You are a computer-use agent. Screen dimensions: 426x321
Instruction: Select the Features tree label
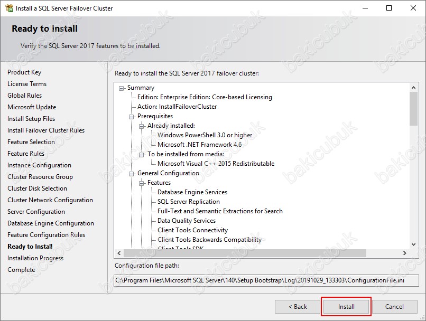click(159, 183)
